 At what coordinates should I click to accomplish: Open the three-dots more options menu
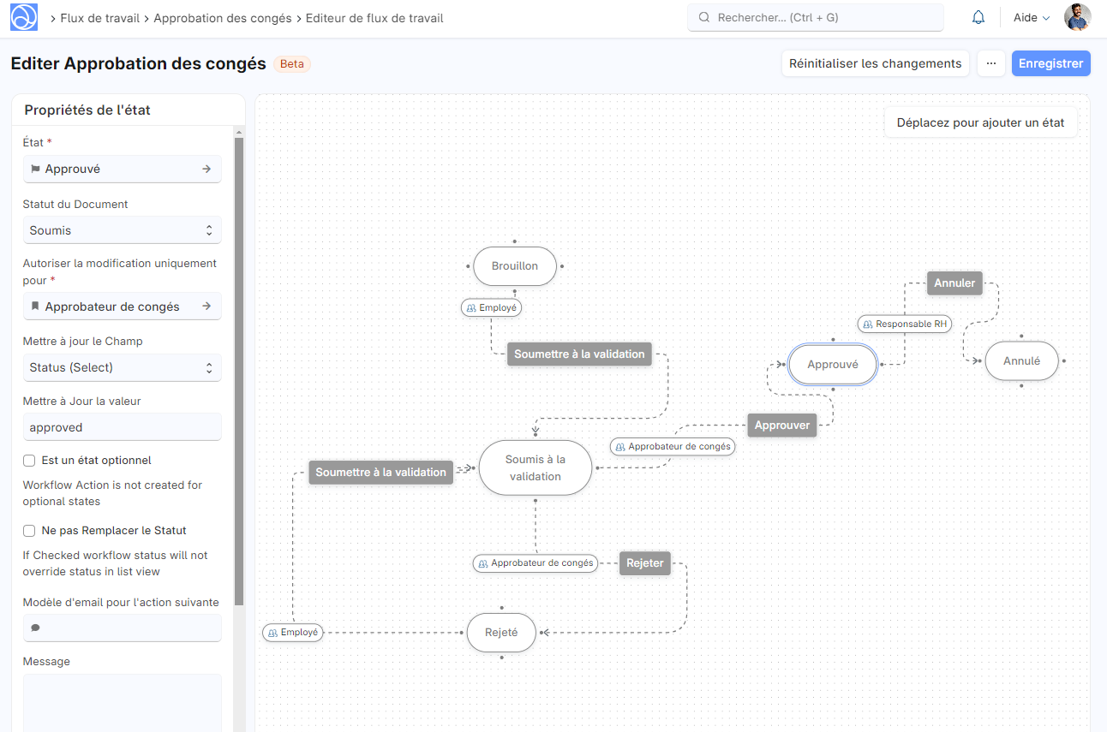coord(990,63)
